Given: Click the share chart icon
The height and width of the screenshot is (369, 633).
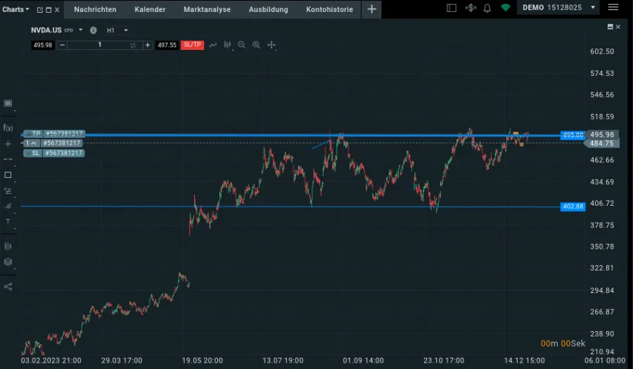Looking at the screenshot, I should 8,287.
